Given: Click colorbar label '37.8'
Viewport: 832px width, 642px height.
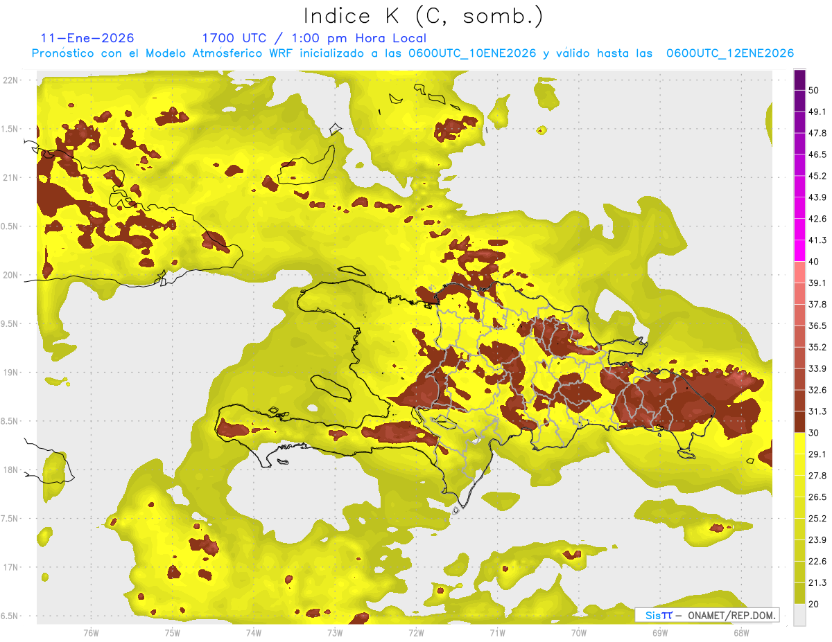Looking at the screenshot, I should click(817, 304).
